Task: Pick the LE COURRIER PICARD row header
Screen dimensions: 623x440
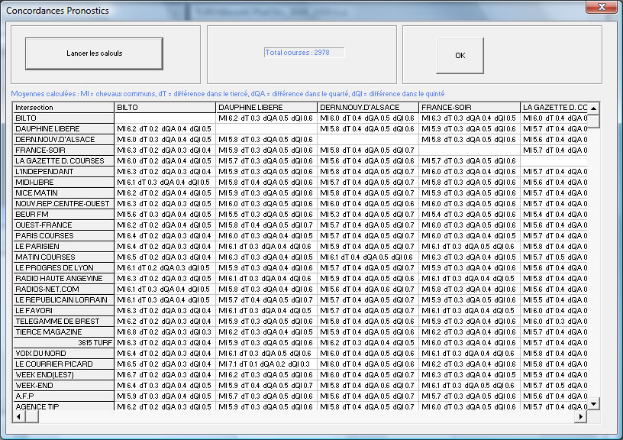Action: pos(63,364)
